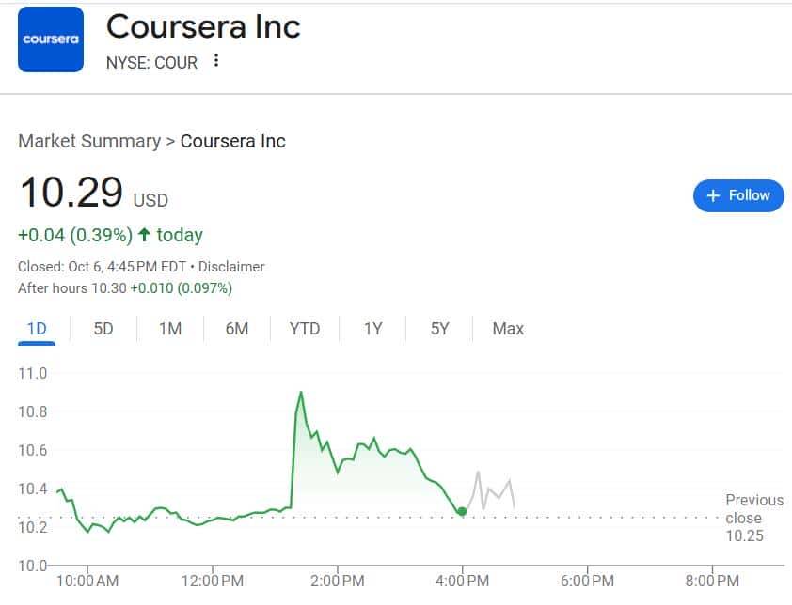Open the three-dot options menu beside NYSE: COUR
This screenshot has width=792, height=605.
(216, 62)
